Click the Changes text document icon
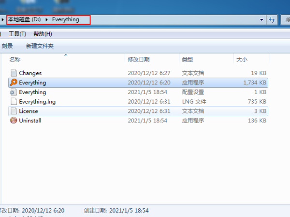Image resolution: width=290 pixels, height=217 pixels. coord(14,73)
